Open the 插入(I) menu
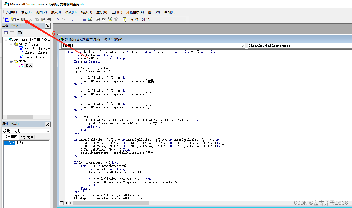 pos(56,12)
